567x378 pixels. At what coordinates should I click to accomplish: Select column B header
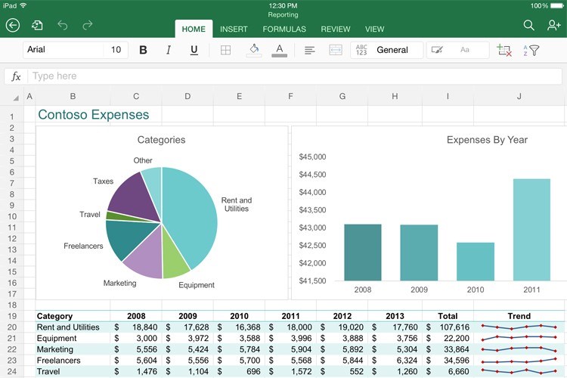[73, 97]
